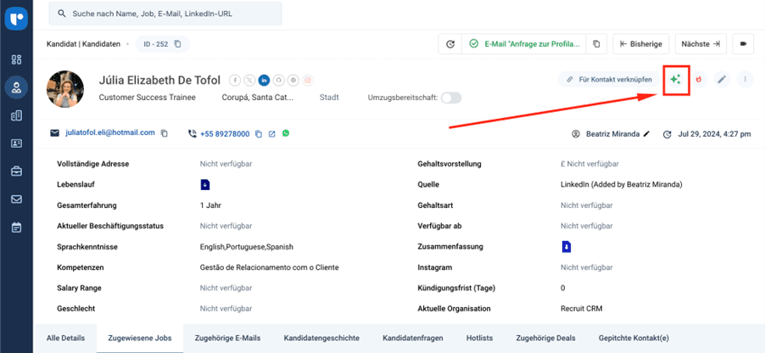
Task: Click the email link juliatofol.eli@hotmail.com
Action: click(110, 133)
